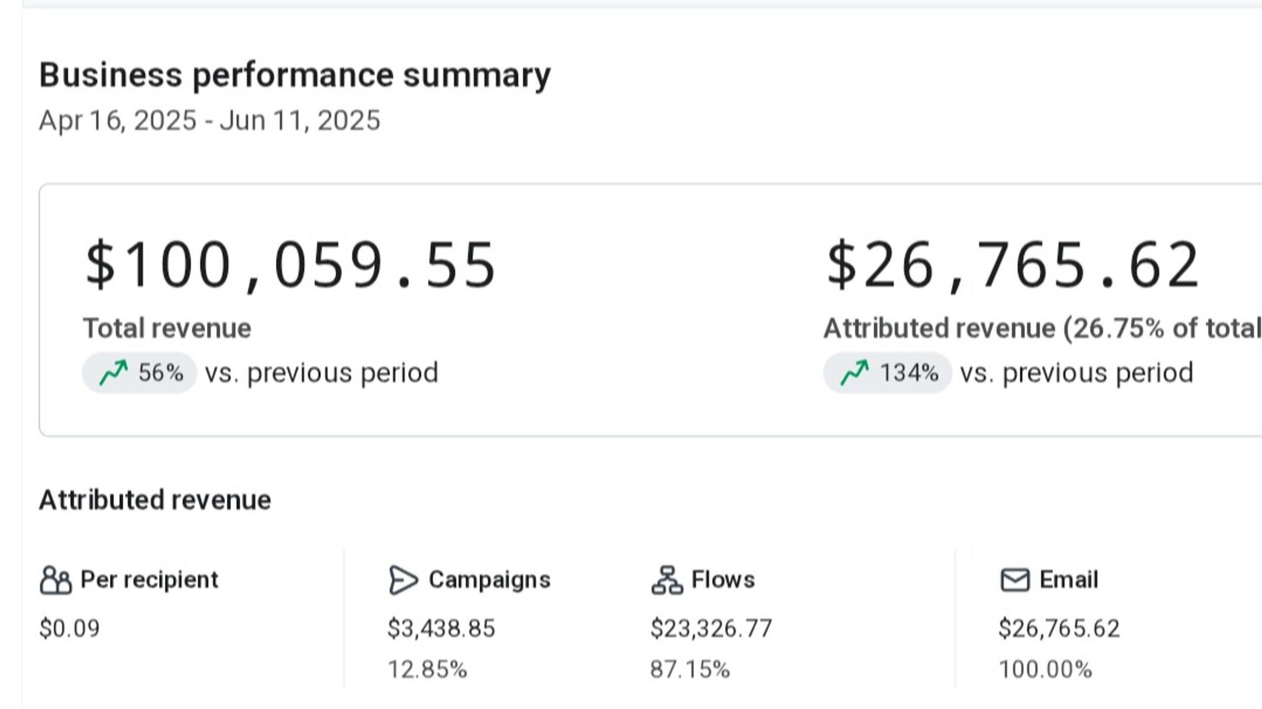Viewport: 1262px width, 709px height.
Task: Click the Attributed revenue section heading
Action: [x=155, y=500]
